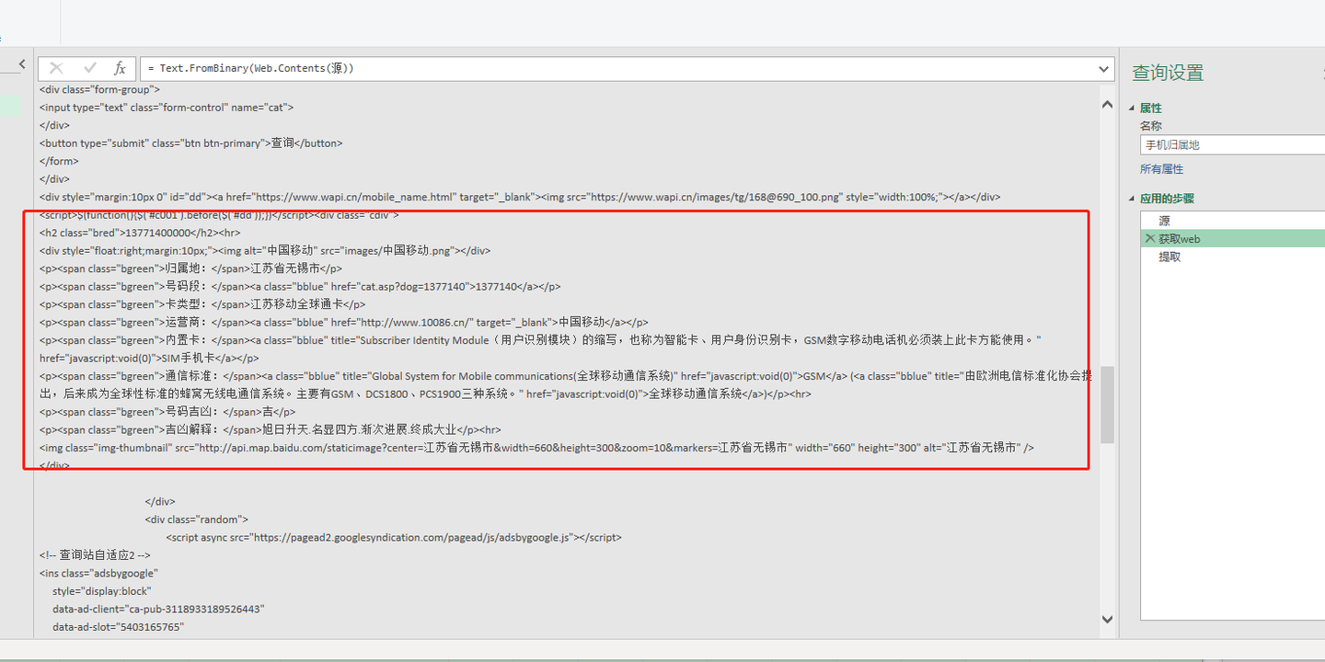
Task: Click the 名称 field containing 手机归属地
Action: pos(1232,144)
